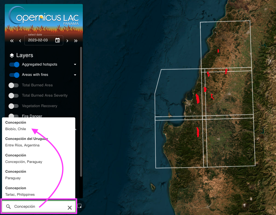Enable the Total Burned Area layer
The image size is (276, 215).
[x=14, y=85]
